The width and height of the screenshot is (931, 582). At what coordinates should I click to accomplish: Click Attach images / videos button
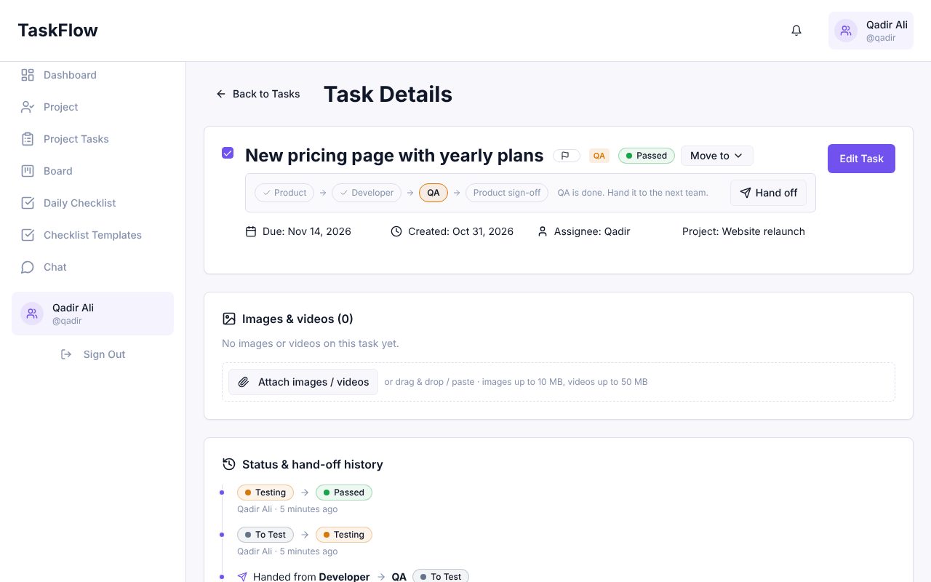point(303,382)
